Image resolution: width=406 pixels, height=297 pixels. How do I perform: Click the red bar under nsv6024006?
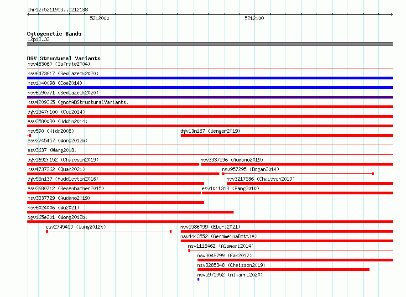pyautogui.click(x=130, y=212)
